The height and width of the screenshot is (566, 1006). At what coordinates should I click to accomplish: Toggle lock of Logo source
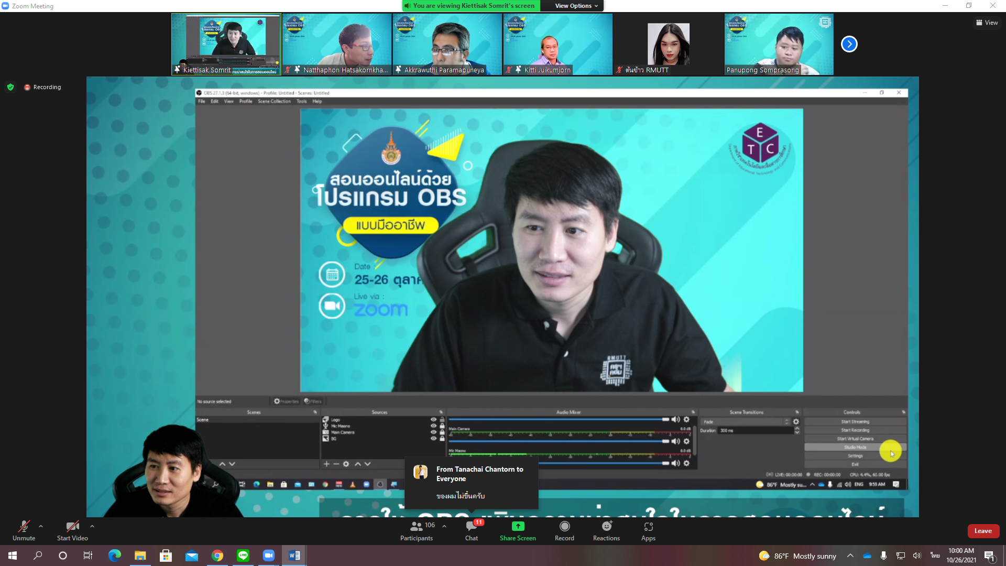(442, 419)
